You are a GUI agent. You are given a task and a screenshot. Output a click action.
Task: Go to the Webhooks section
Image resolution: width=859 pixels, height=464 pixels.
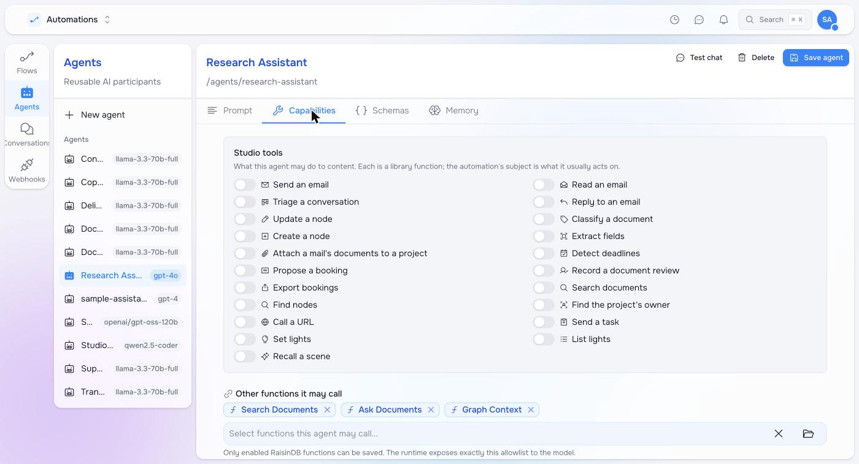(x=27, y=171)
